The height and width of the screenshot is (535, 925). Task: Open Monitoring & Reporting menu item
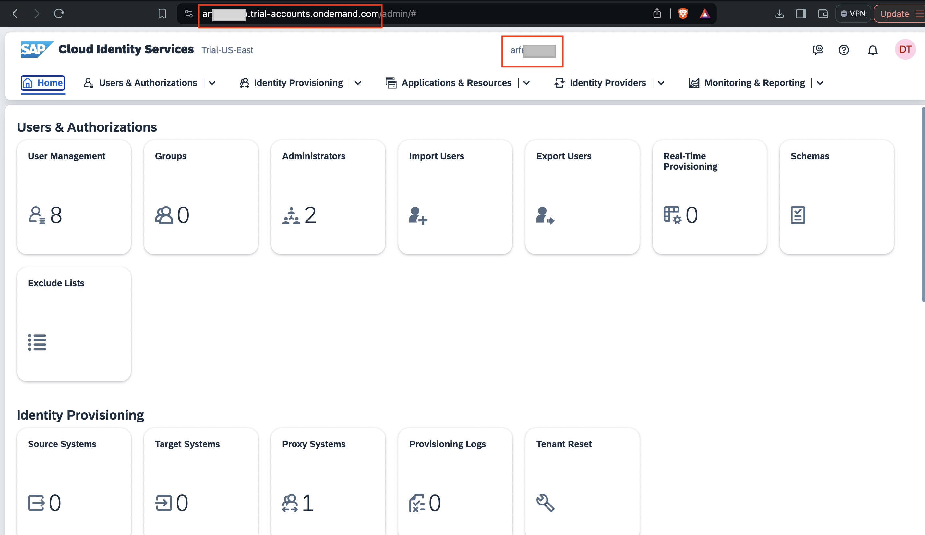(747, 83)
